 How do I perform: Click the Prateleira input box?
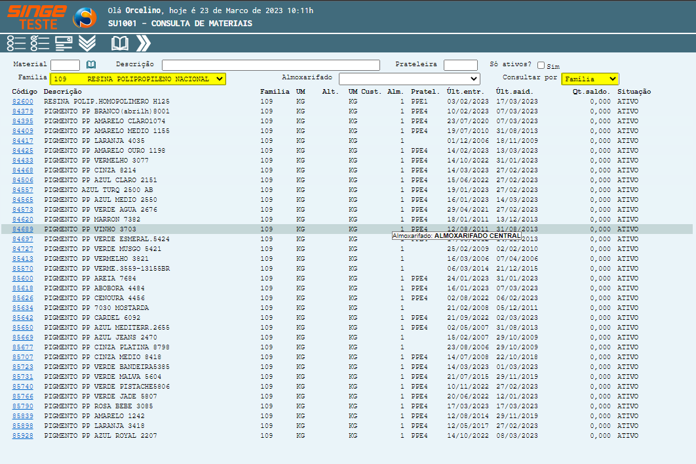click(x=460, y=65)
